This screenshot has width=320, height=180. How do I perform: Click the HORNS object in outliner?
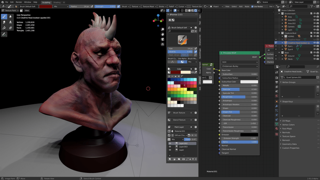click(290, 36)
